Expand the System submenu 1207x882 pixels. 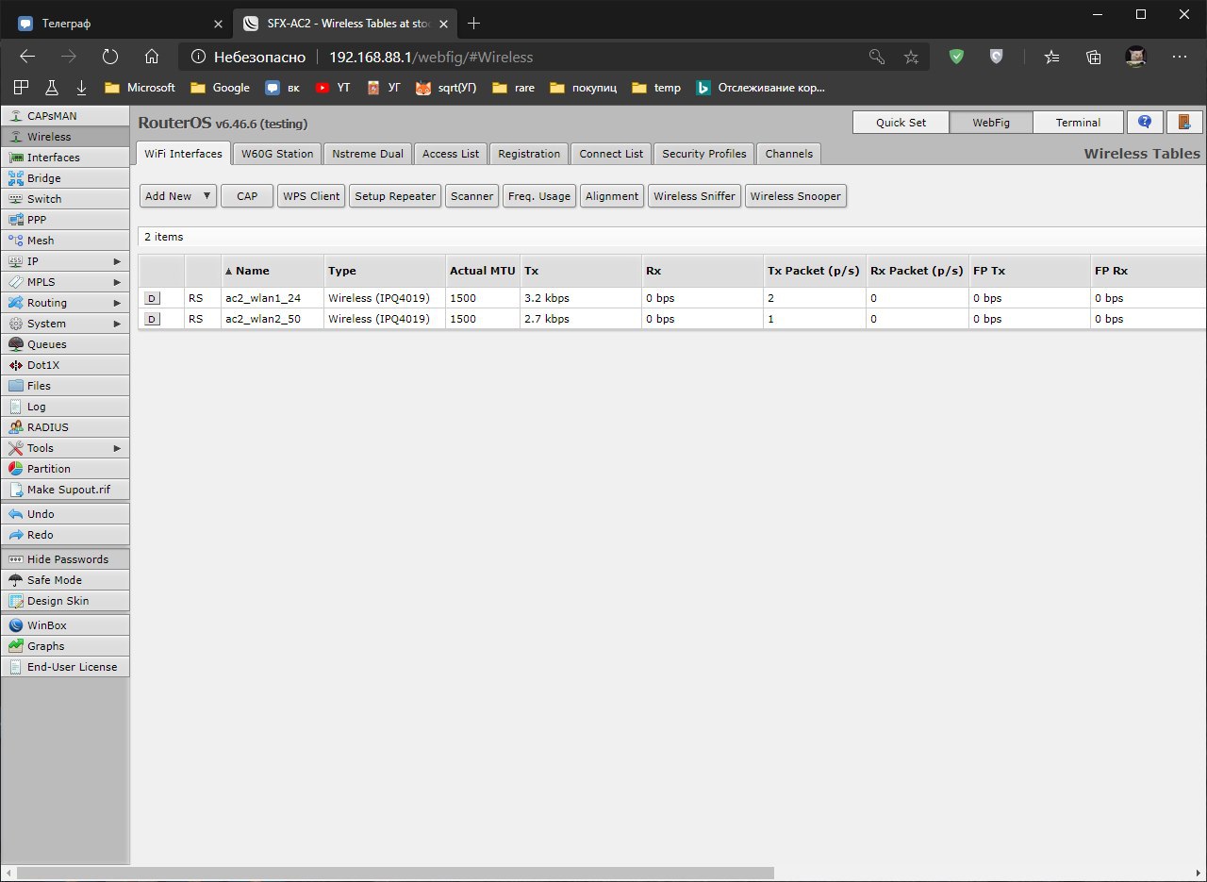pos(65,324)
